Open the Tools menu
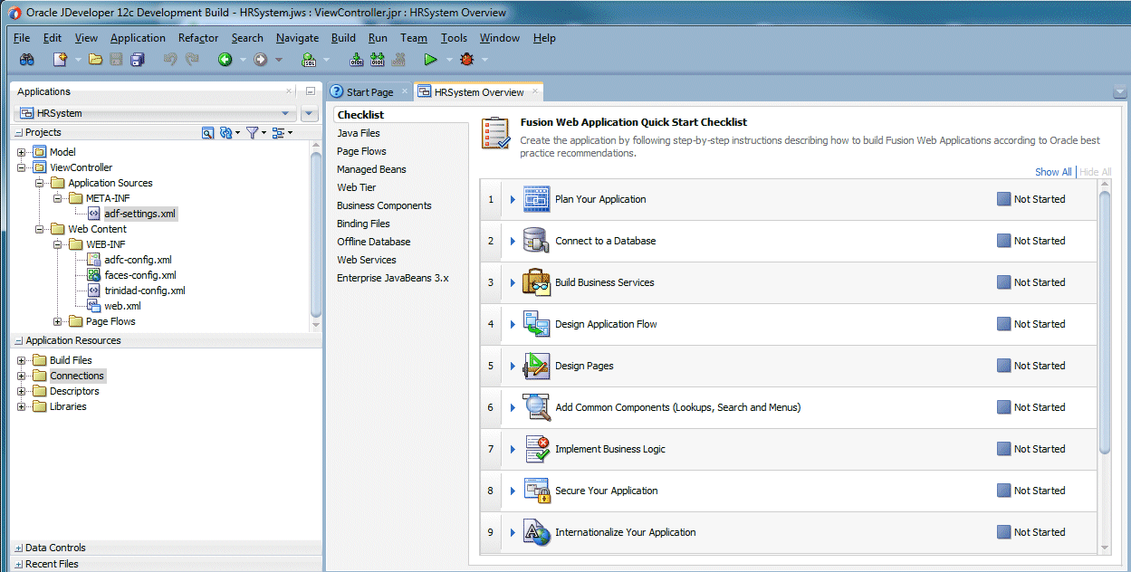Image resolution: width=1131 pixels, height=572 pixels. tap(454, 38)
